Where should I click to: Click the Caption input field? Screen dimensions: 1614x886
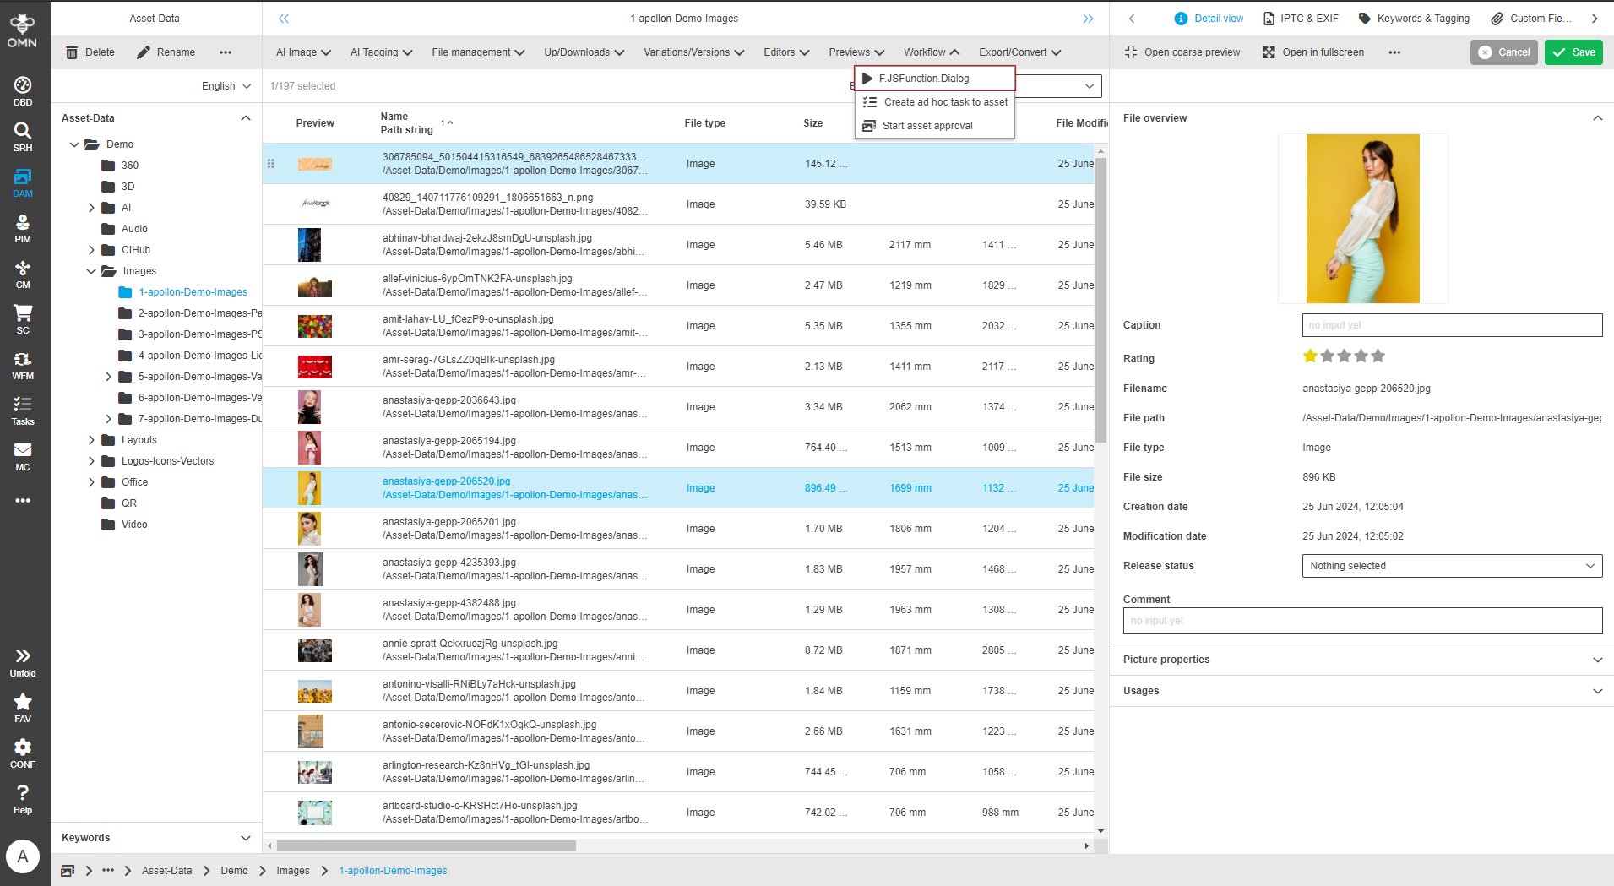click(1451, 325)
